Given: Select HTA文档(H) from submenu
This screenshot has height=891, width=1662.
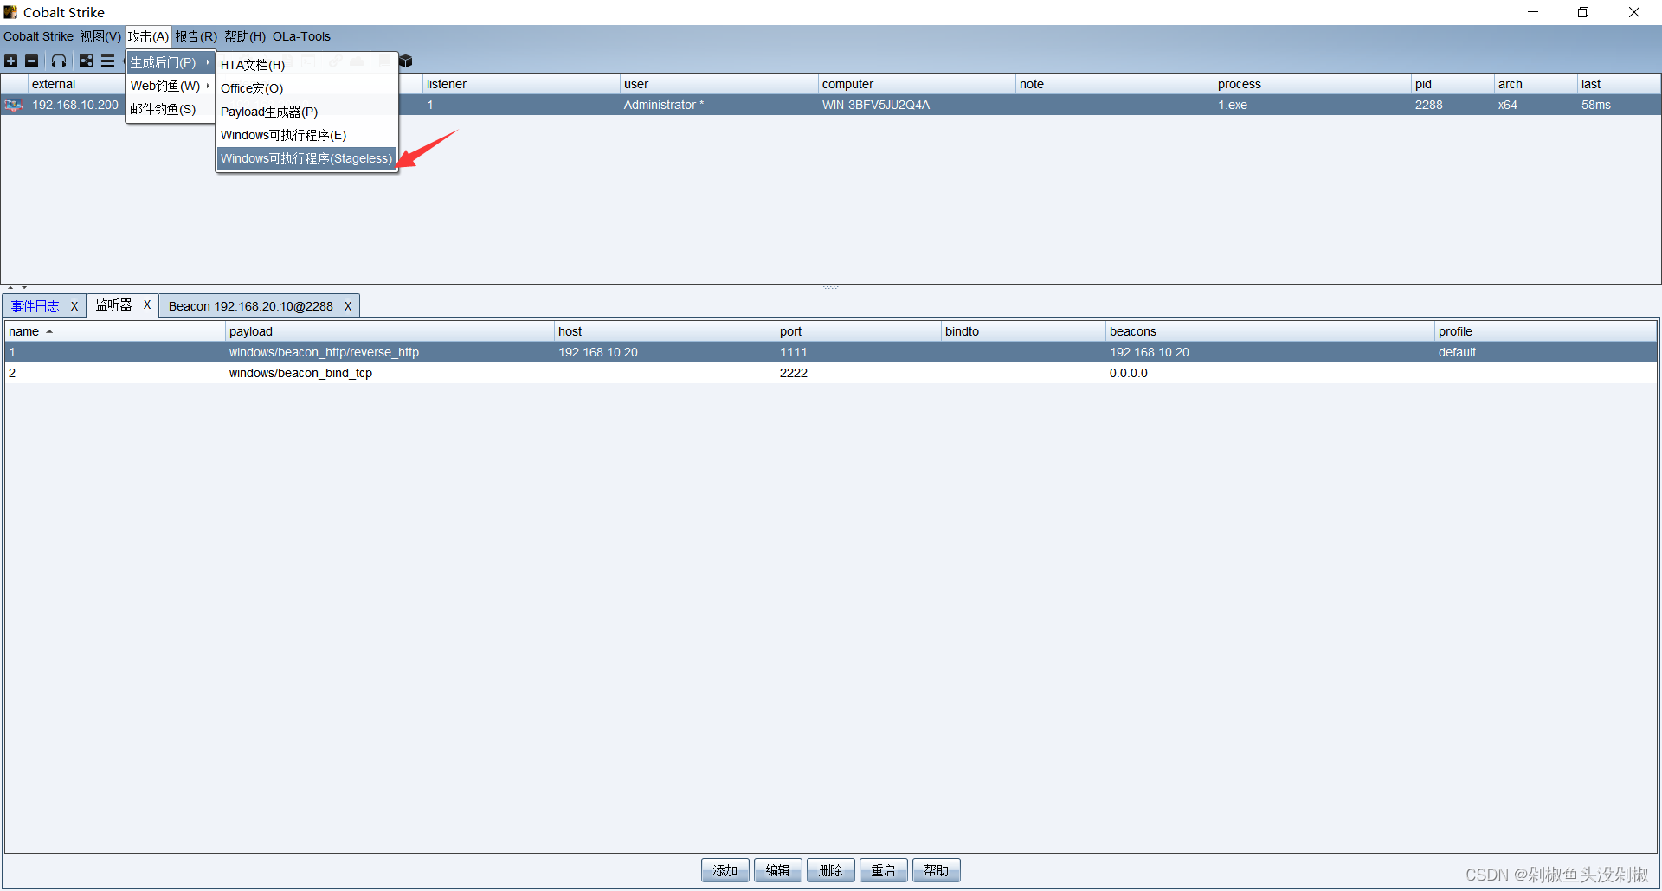Looking at the screenshot, I should point(306,65).
